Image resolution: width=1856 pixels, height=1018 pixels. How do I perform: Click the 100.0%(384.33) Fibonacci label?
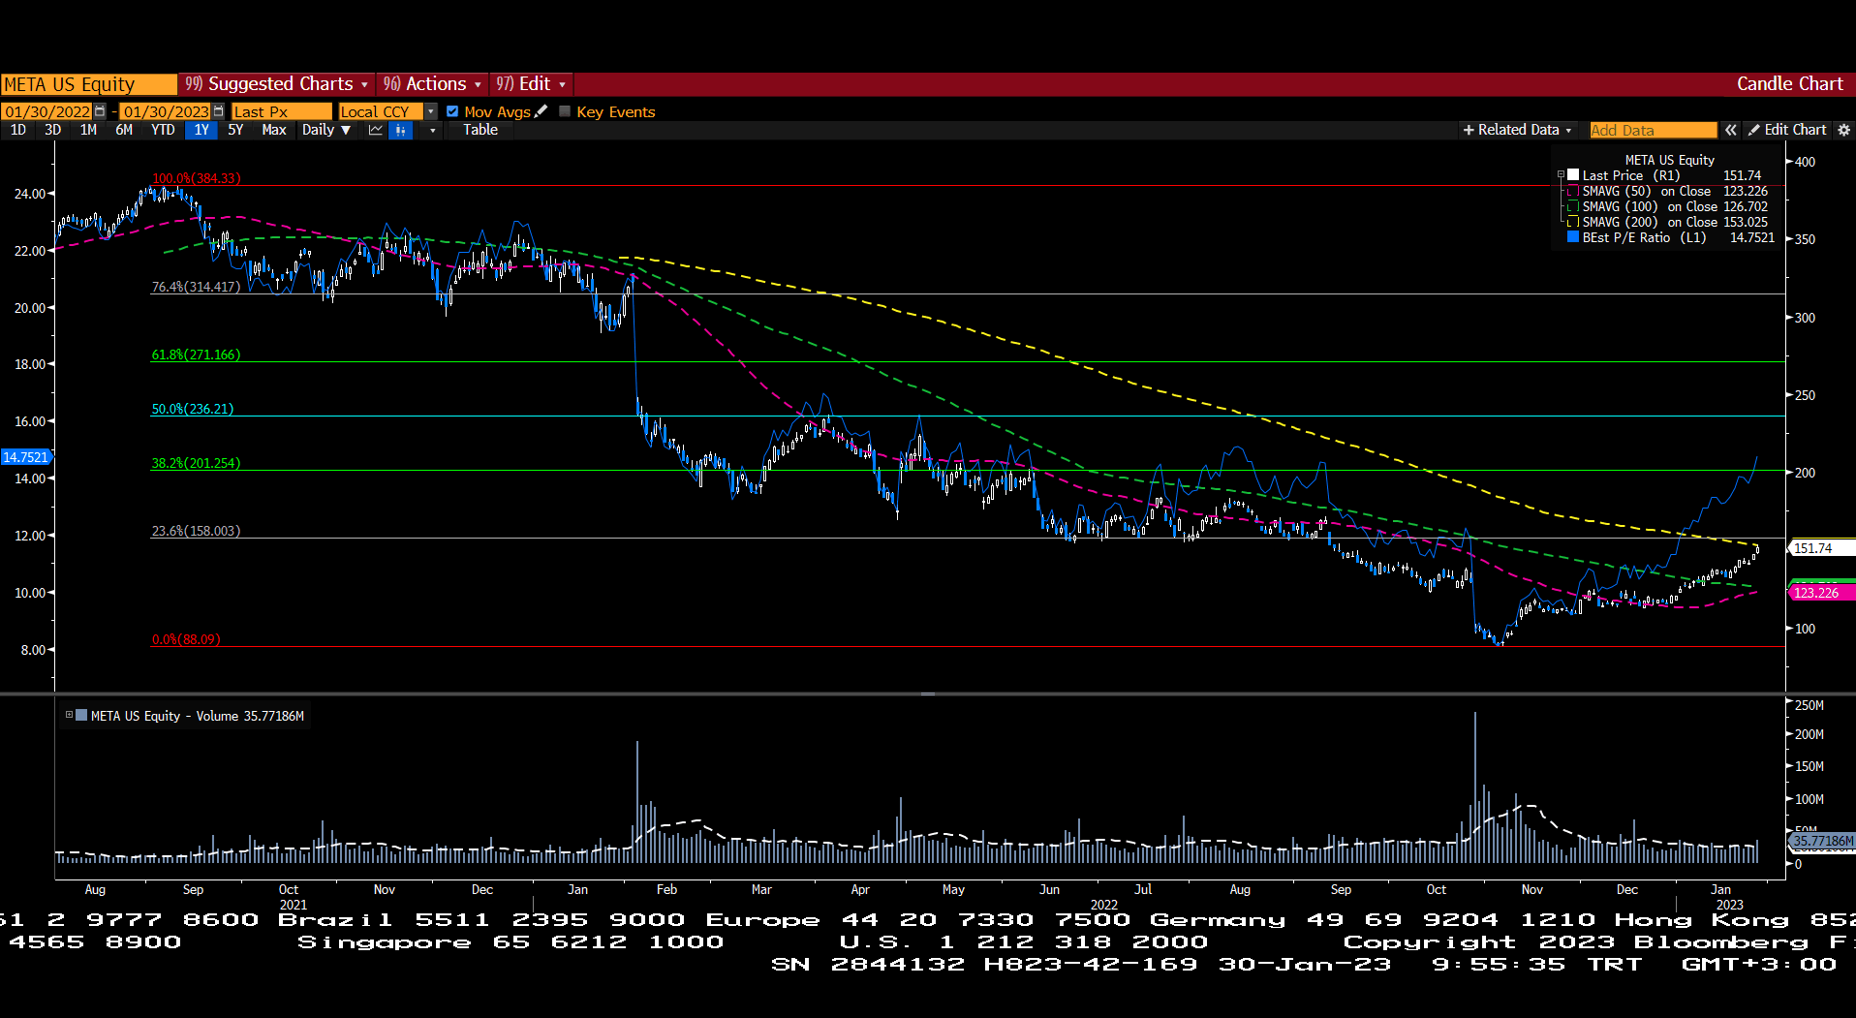[x=197, y=178]
